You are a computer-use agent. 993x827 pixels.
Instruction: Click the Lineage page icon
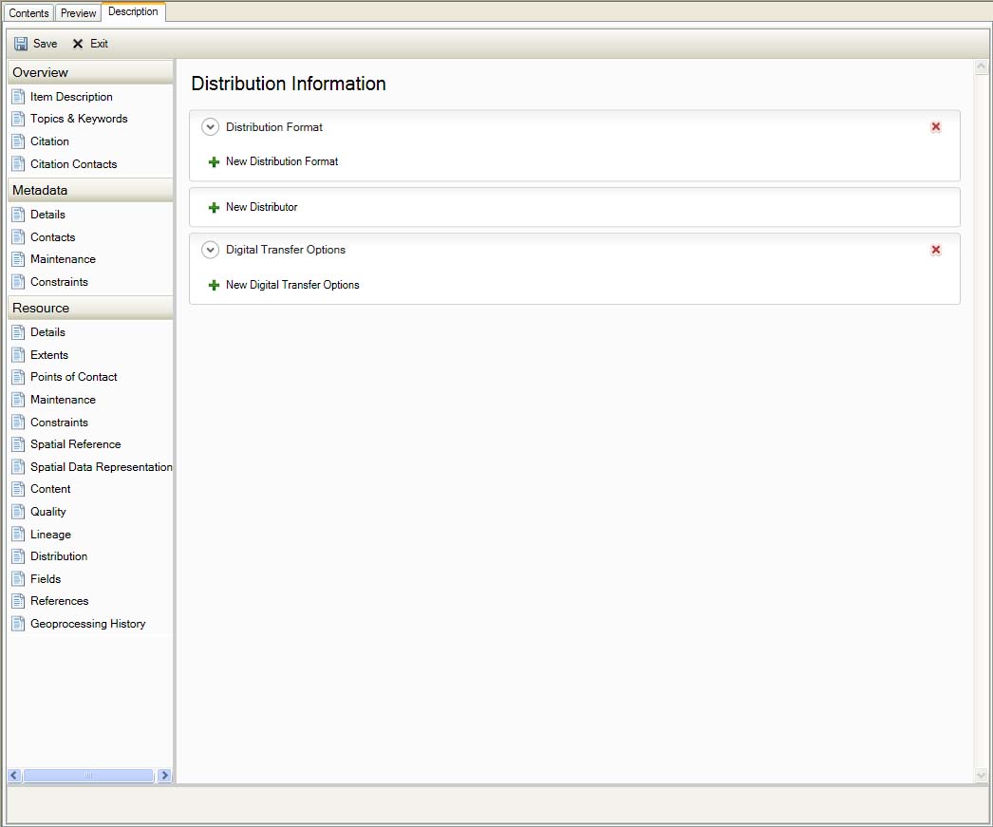coord(18,534)
